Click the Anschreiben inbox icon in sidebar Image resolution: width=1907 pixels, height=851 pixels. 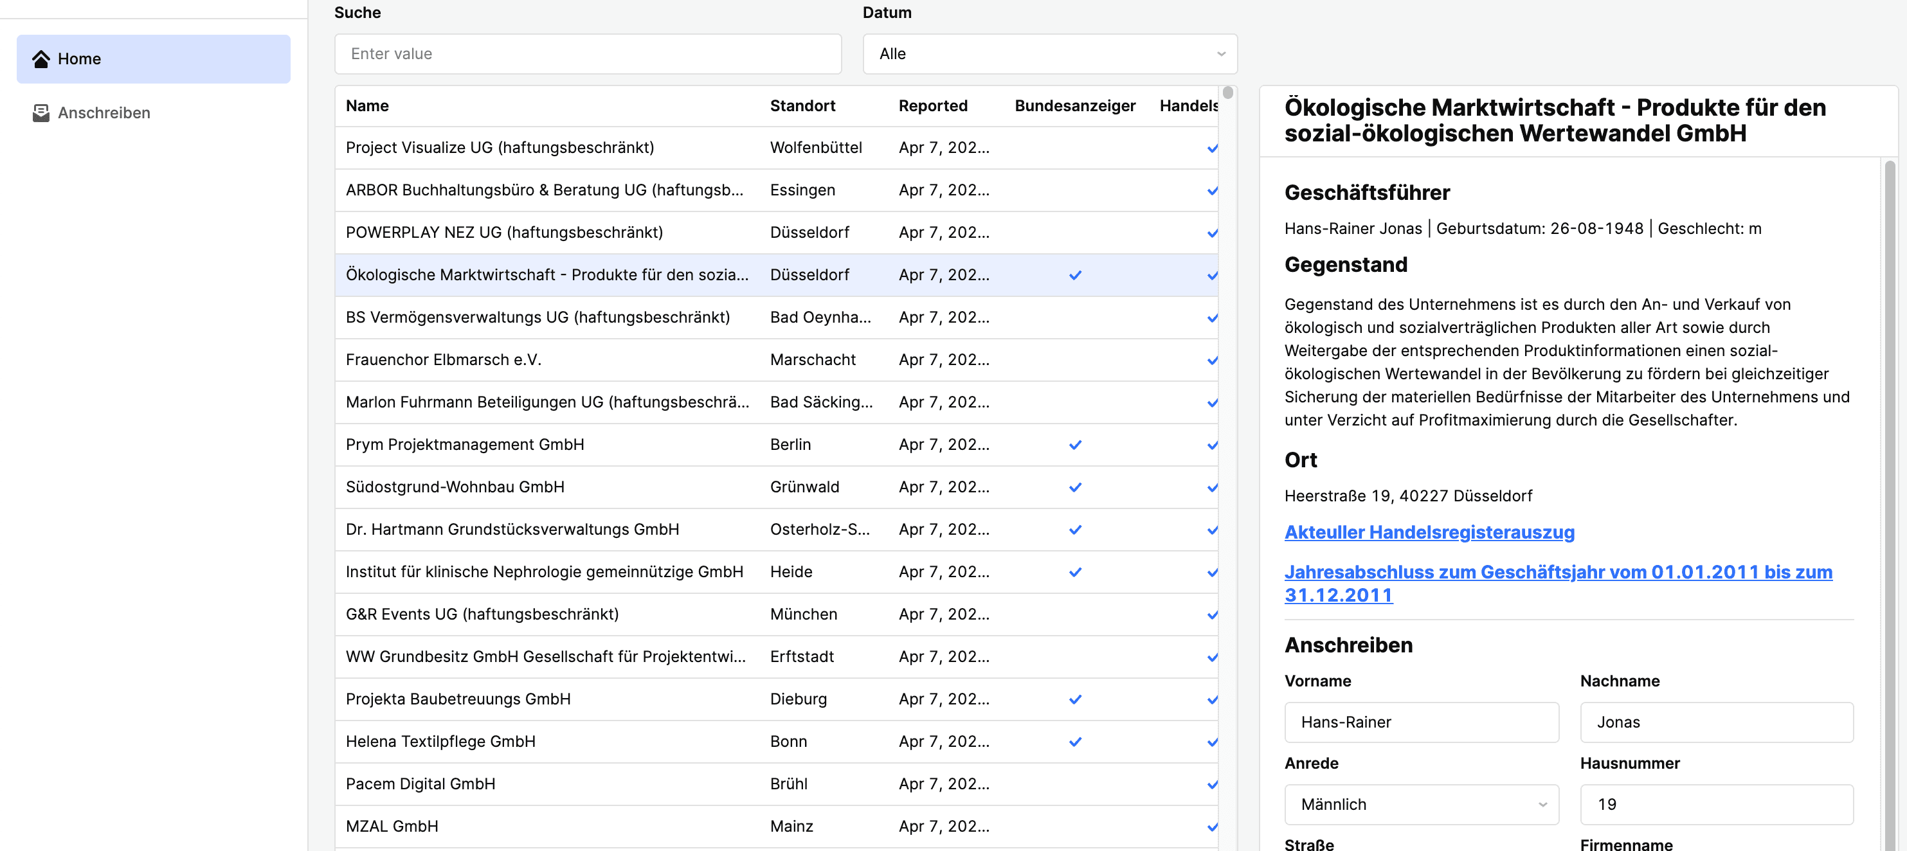(x=41, y=113)
